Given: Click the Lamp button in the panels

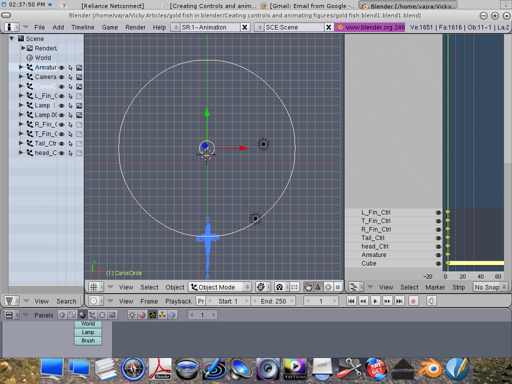Looking at the screenshot, I should tap(88, 332).
